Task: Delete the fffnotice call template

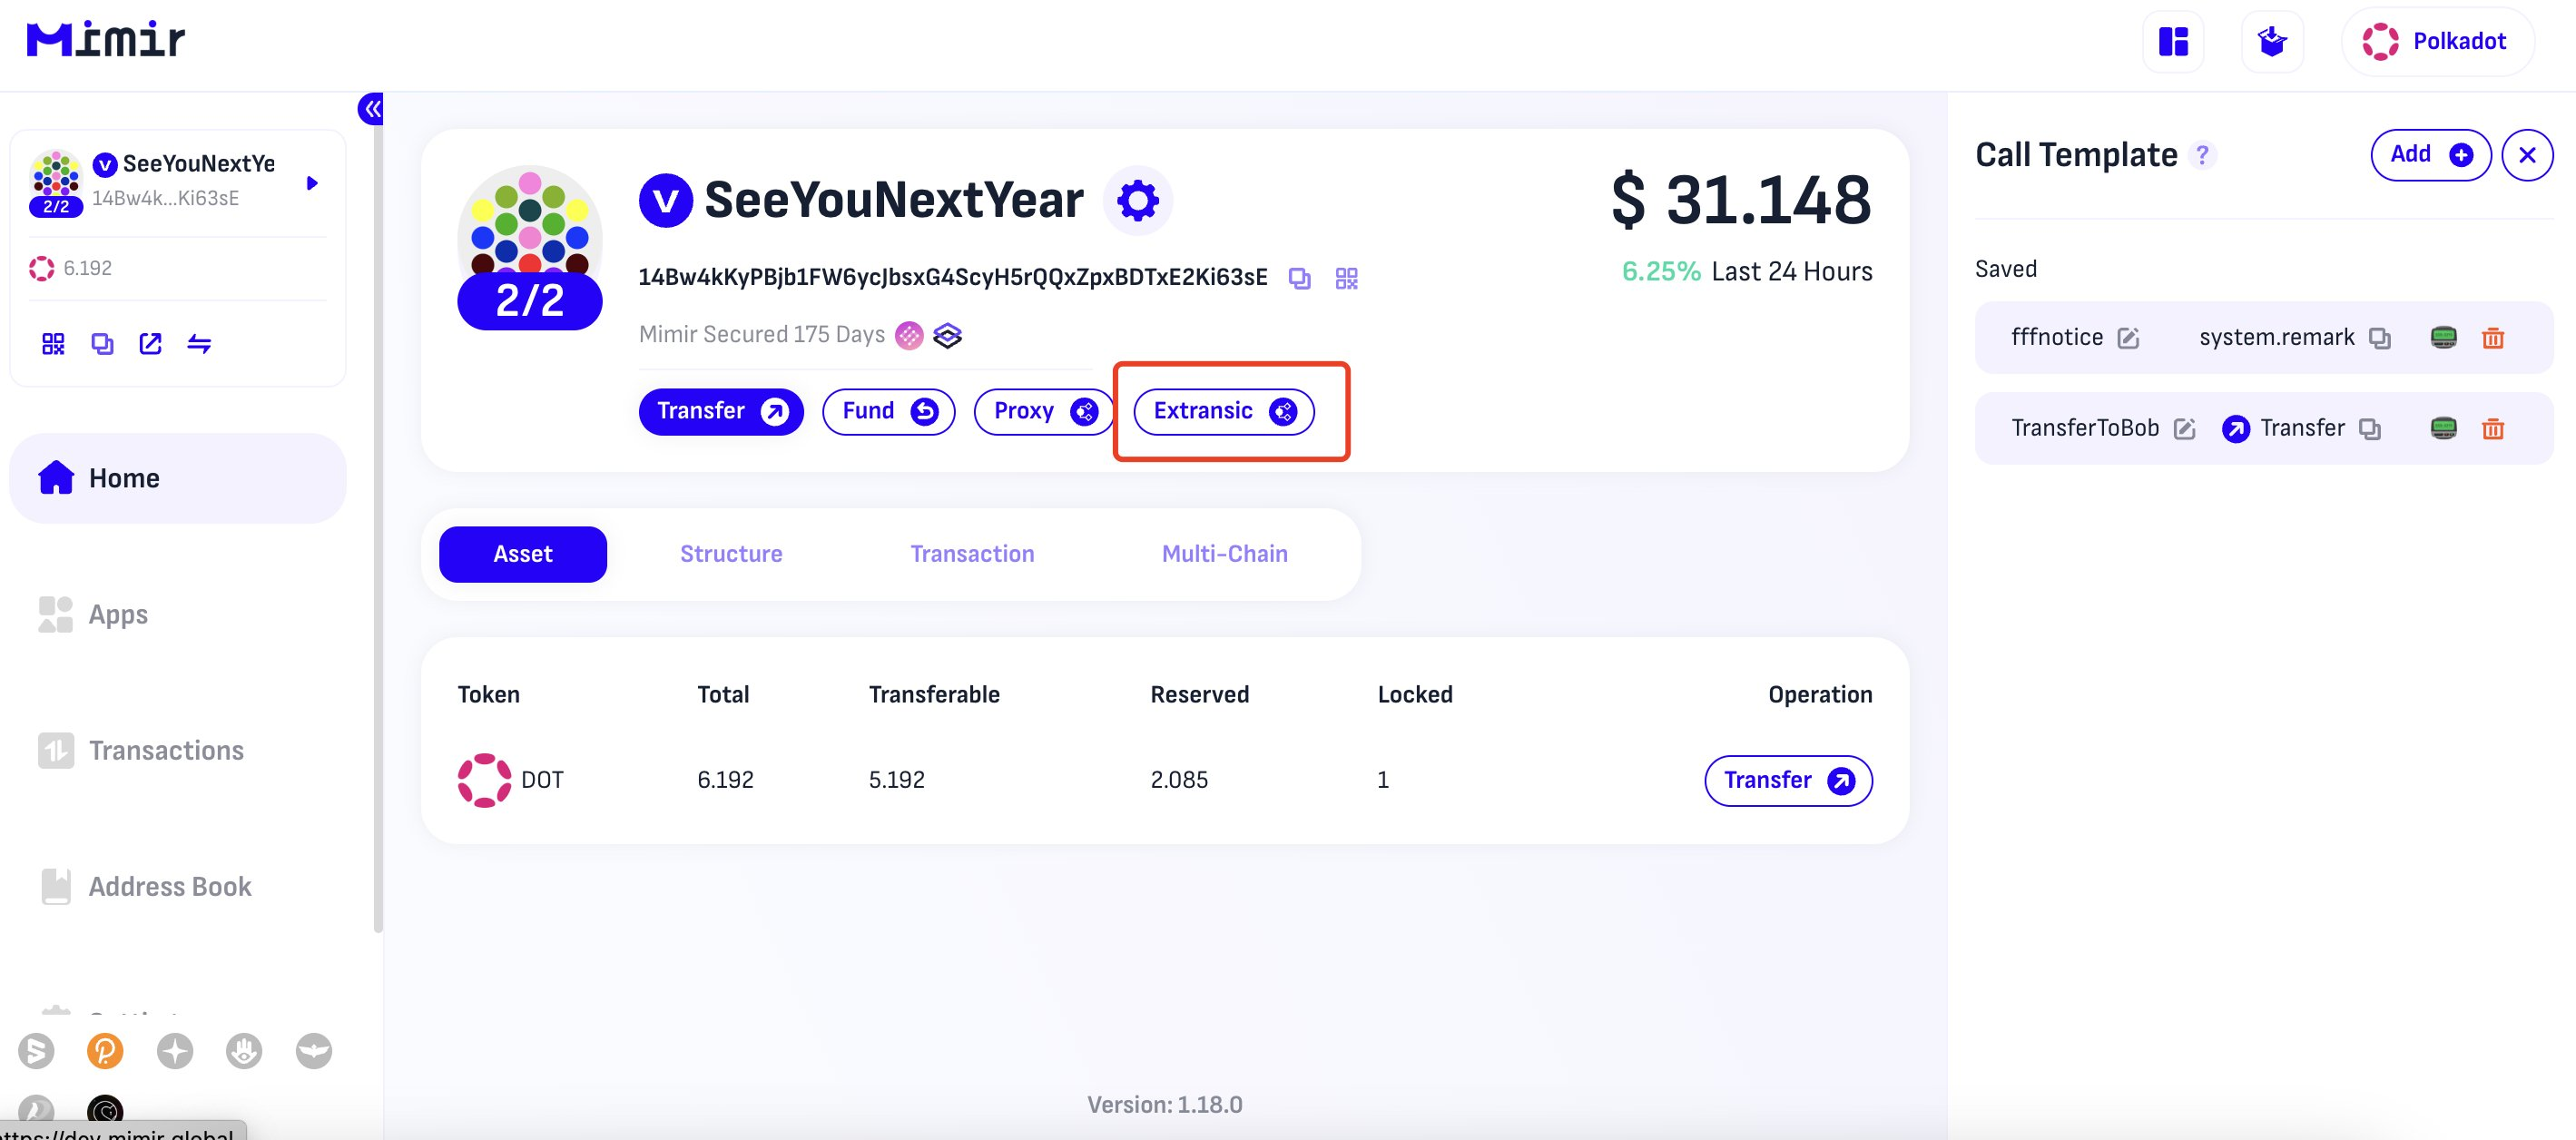Action: pos(2492,338)
